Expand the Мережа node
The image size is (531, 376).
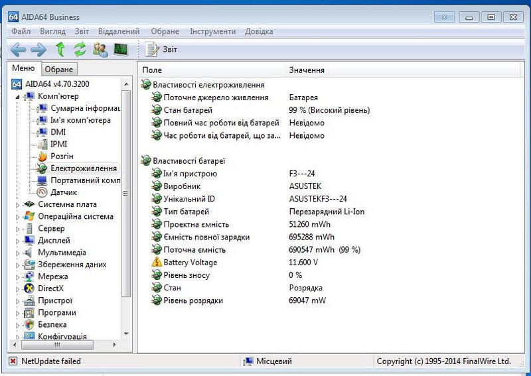coord(18,277)
